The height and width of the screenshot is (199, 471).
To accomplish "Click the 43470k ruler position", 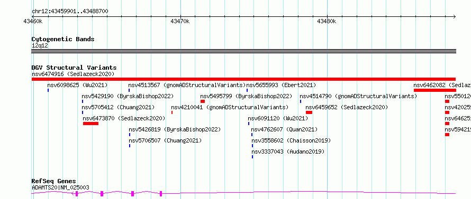I will click(180, 21).
